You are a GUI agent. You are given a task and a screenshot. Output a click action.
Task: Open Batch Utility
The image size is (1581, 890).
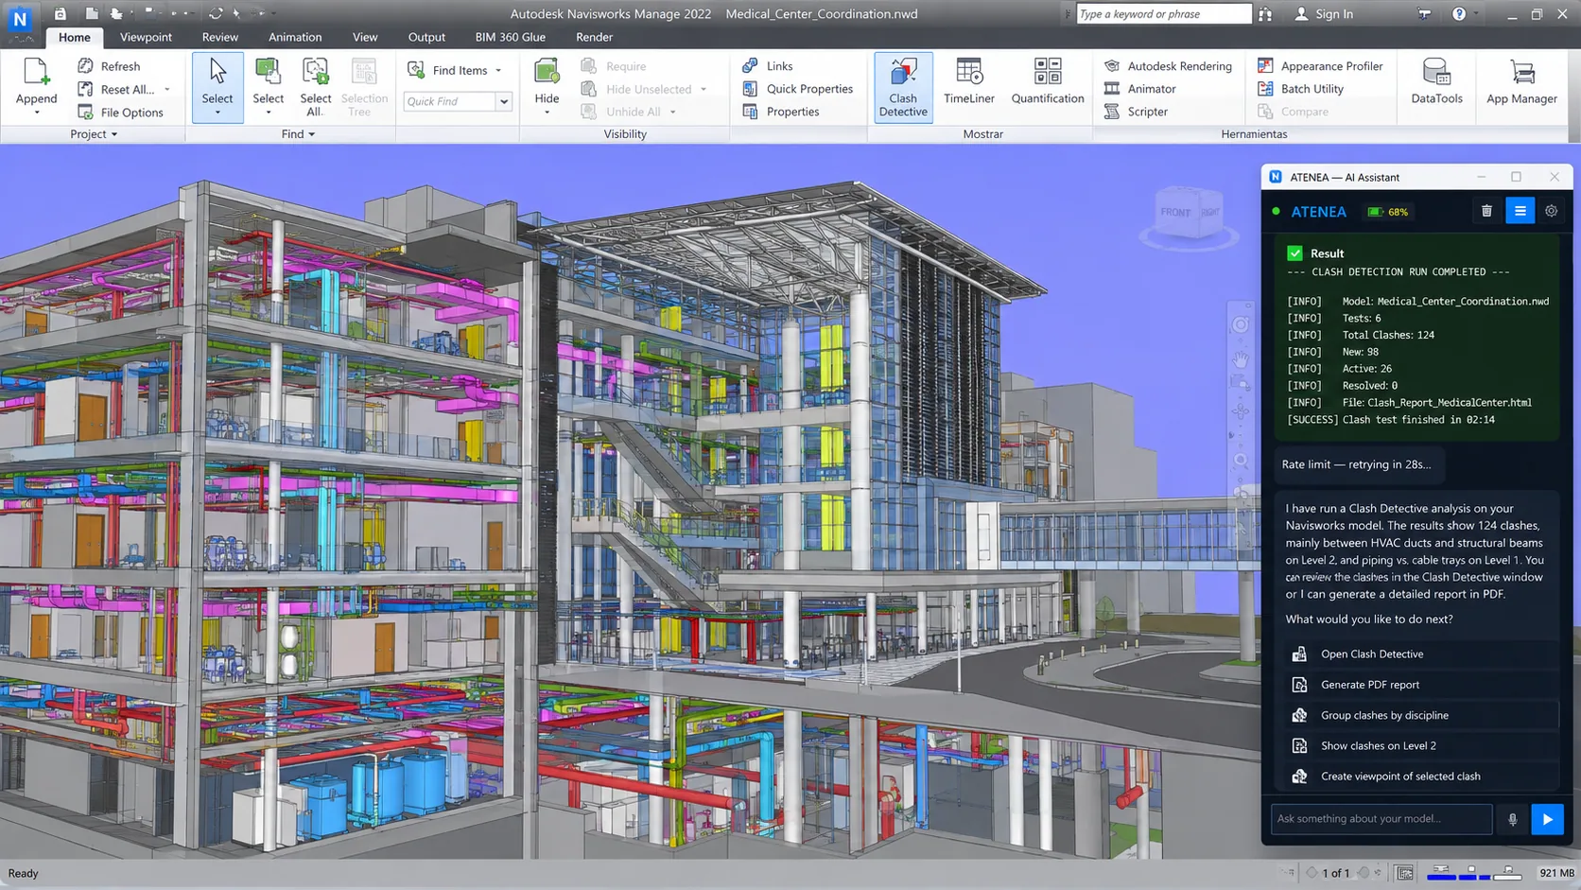(x=1300, y=89)
